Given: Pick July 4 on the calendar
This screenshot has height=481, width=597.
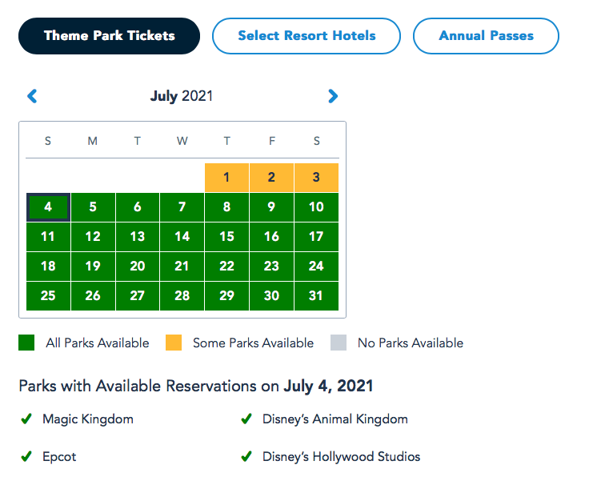Looking at the screenshot, I should tap(48, 207).
